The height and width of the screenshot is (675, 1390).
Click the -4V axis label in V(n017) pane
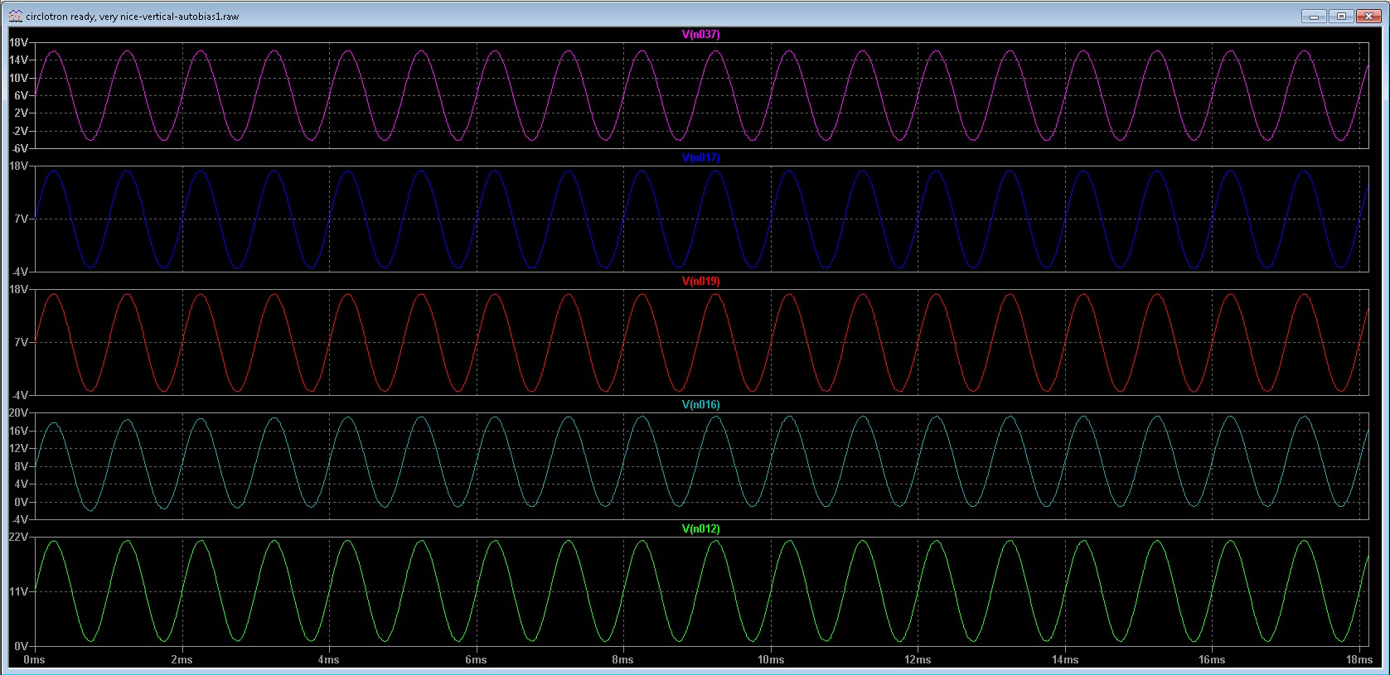tap(20, 272)
